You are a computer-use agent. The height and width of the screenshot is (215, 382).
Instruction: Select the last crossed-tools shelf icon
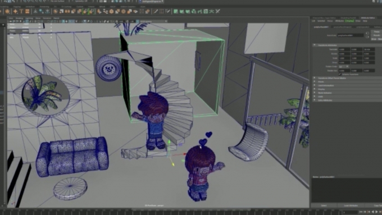pos(218,11)
